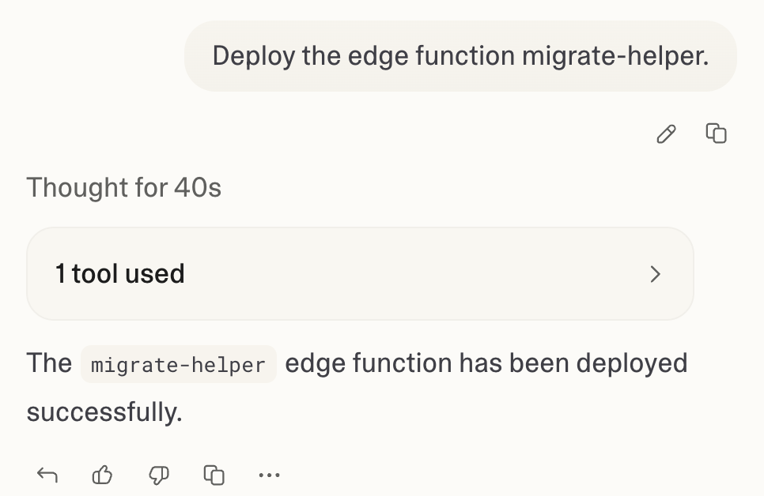This screenshot has width=764, height=496.
Task: Click the chevron arrow on tool-used row
Action: [x=655, y=274]
